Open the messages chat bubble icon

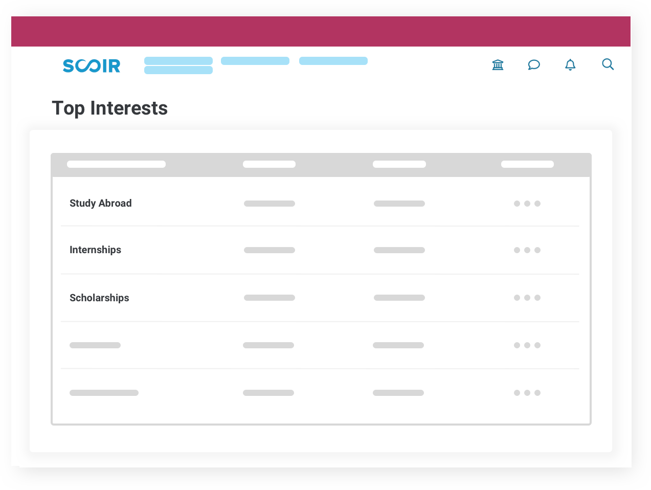pos(534,64)
